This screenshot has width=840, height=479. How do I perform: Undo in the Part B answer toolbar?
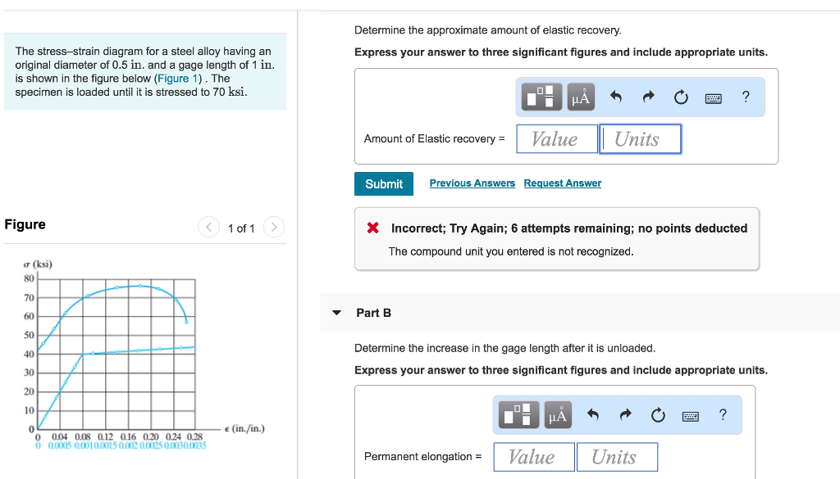[592, 414]
